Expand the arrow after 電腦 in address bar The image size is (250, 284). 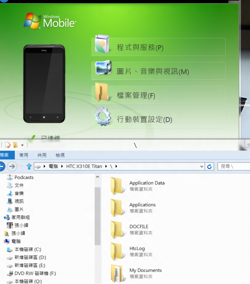tap(62, 166)
